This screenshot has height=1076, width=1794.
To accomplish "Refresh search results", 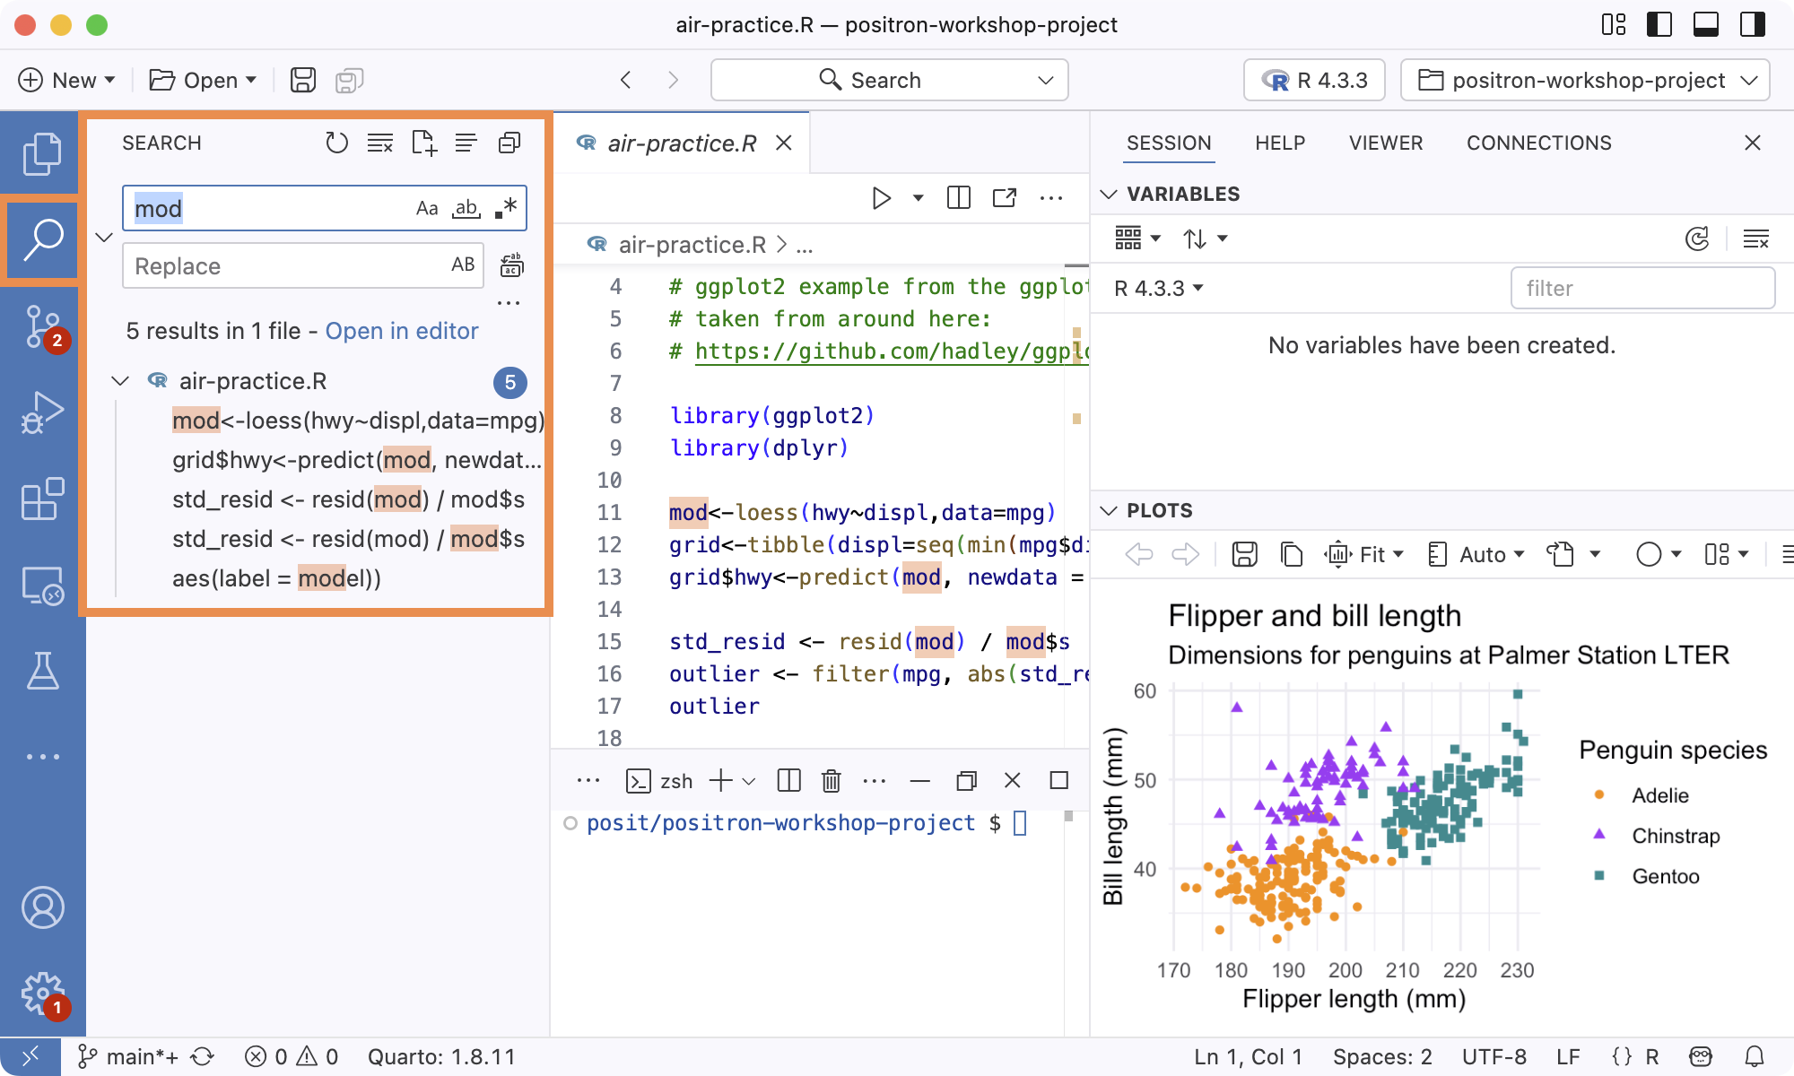I will [336, 143].
